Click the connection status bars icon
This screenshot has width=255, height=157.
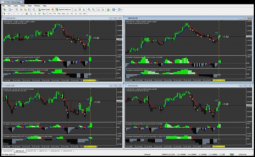tap(232, 154)
